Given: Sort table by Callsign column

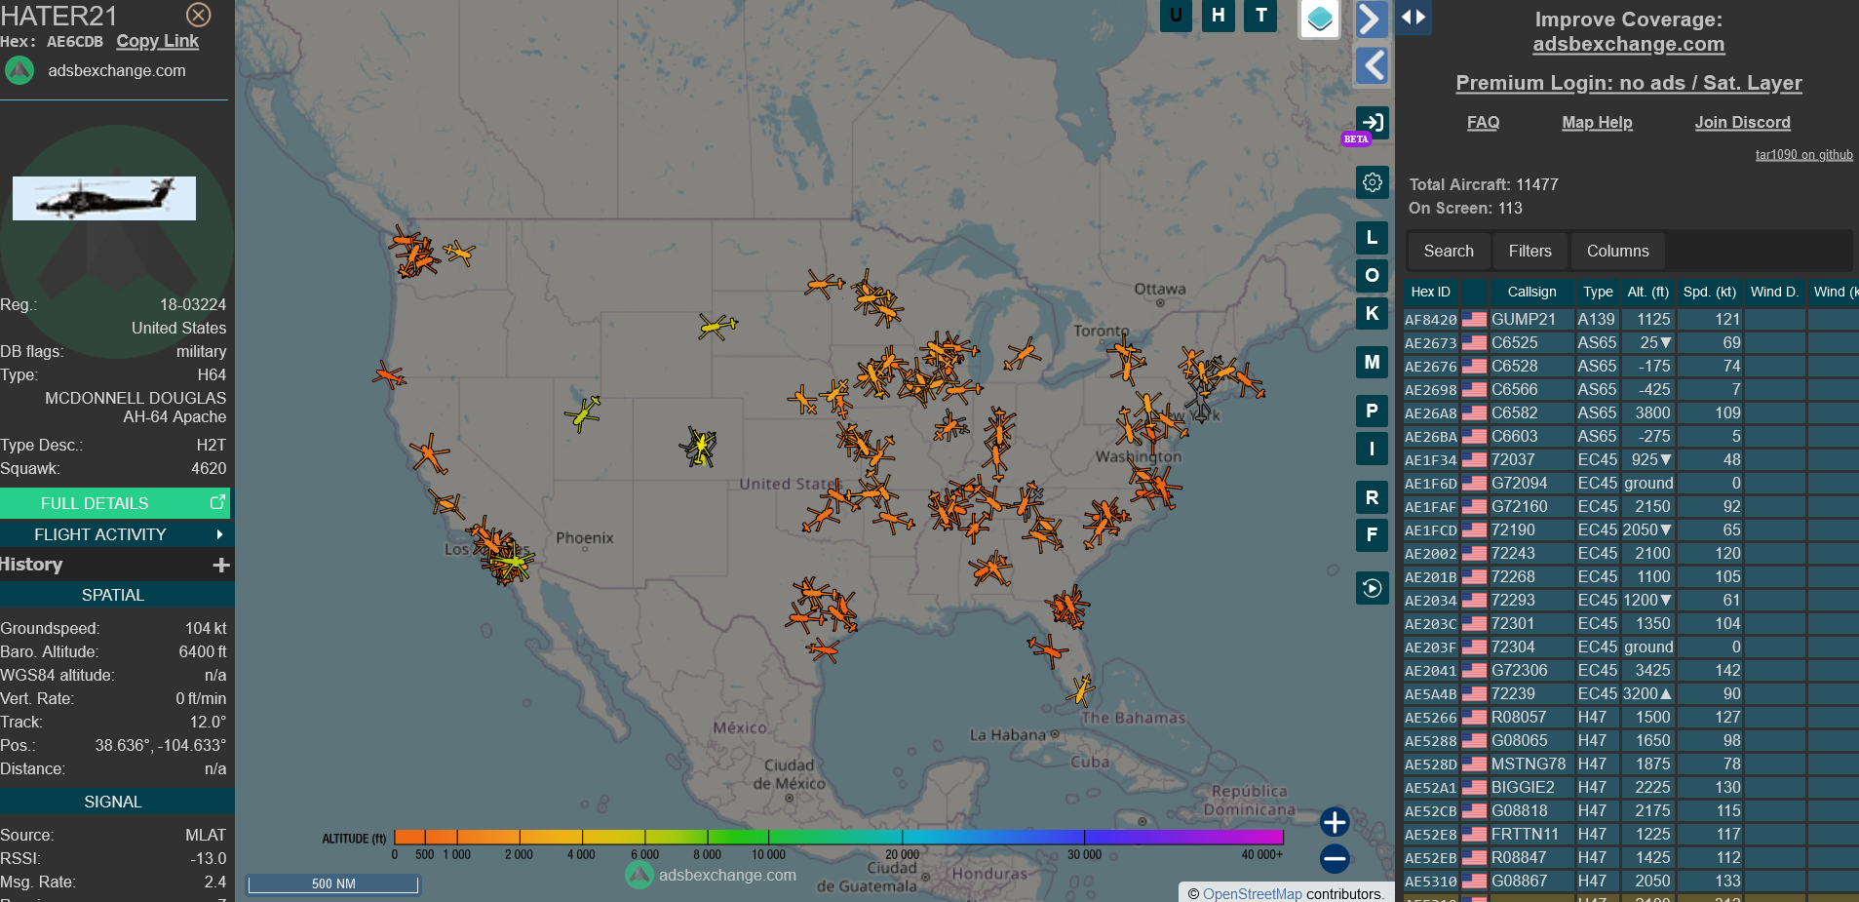Looking at the screenshot, I should pos(1531,292).
